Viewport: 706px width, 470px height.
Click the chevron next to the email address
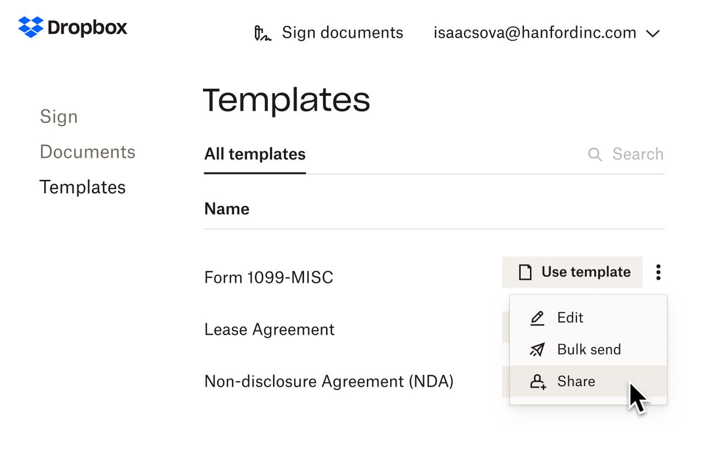pos(652,33)
